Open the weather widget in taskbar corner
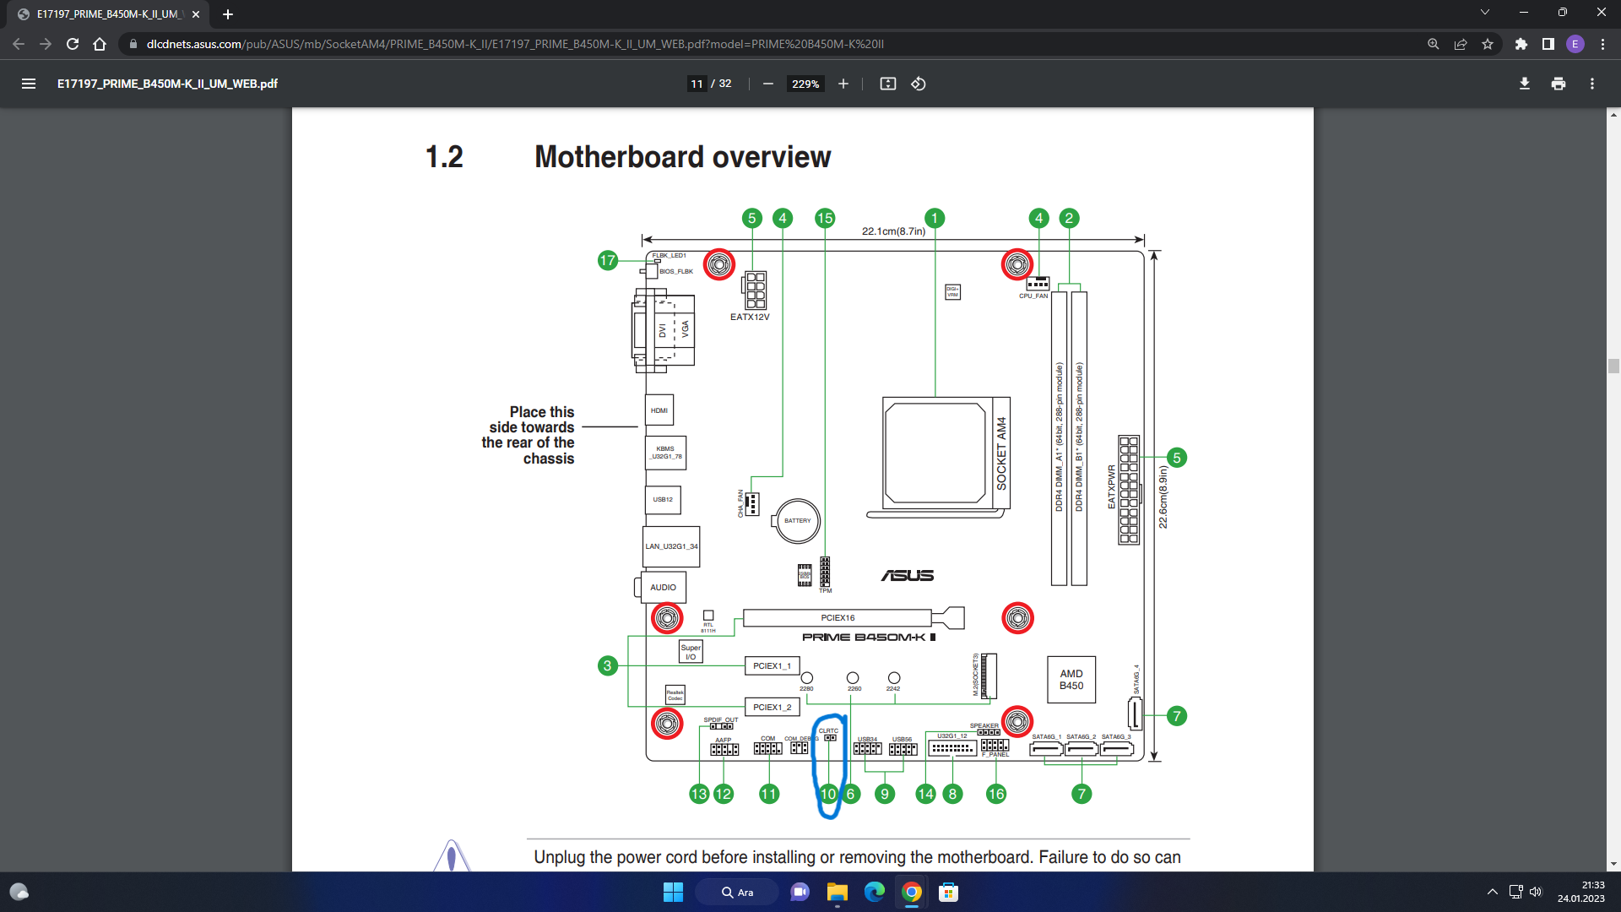 [19, 892]
